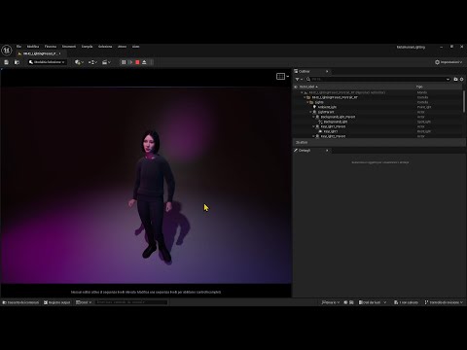Close the Dettagli tab with its X
The height and width of the screenshot is (350, 467).
(x=327, y=151)
